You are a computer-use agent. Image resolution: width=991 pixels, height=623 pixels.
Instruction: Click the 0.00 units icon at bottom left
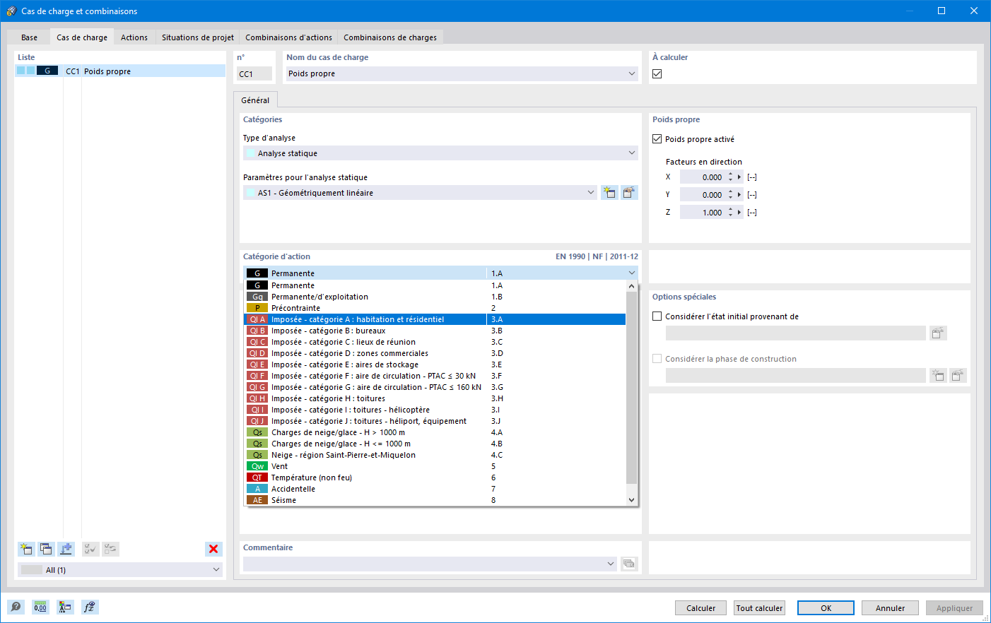(40, 607)
